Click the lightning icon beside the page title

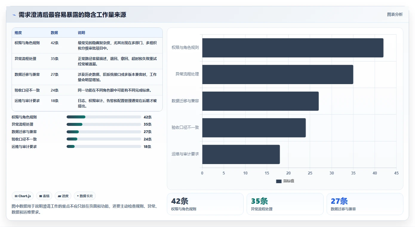pyautogui.click(x=14, y=15)
